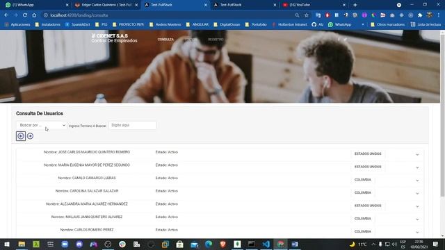The image size is (445, 250).
Task: Open the ANGULAR bookmark folder
Action: tap(197, 25)
